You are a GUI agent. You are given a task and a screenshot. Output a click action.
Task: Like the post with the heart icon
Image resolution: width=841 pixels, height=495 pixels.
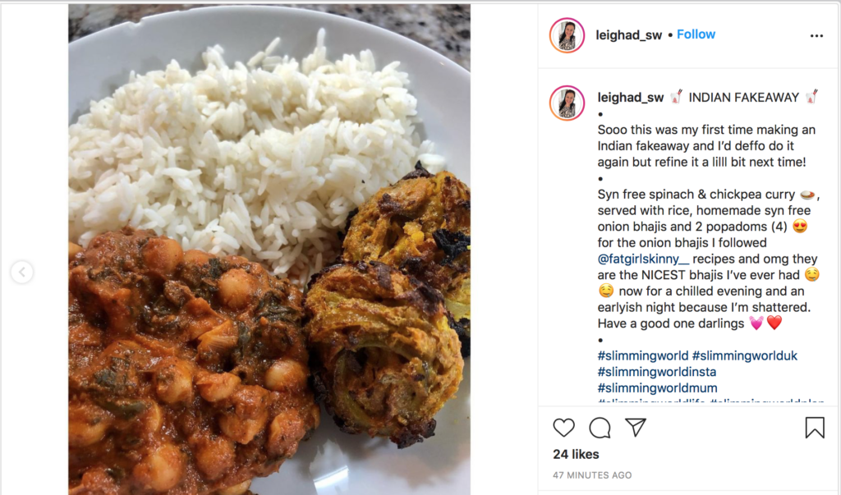pyautogui.click(x=563, y=428)
